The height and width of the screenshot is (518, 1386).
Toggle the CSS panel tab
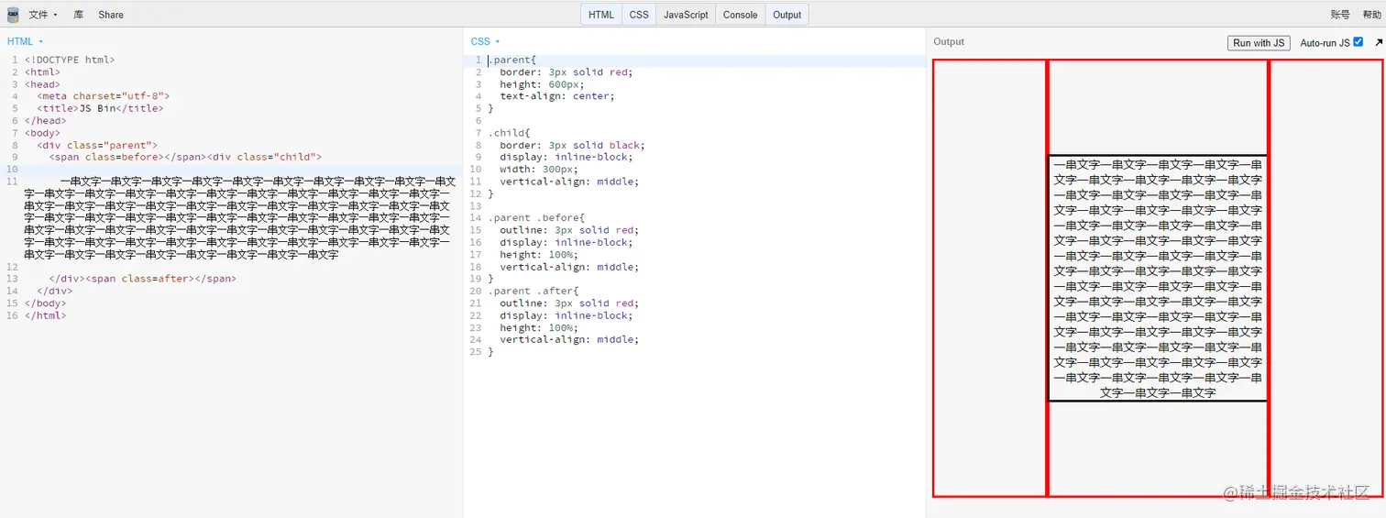(639, 15)
